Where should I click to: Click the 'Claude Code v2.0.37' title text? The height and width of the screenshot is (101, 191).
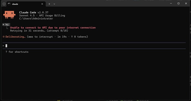[x=34, y=12]
